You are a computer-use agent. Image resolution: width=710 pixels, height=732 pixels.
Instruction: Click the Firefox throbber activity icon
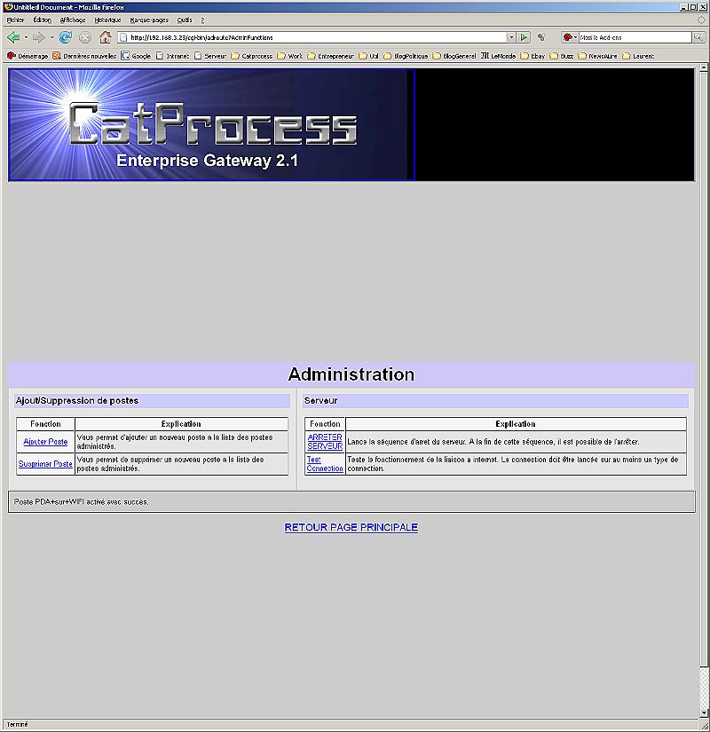701,20
